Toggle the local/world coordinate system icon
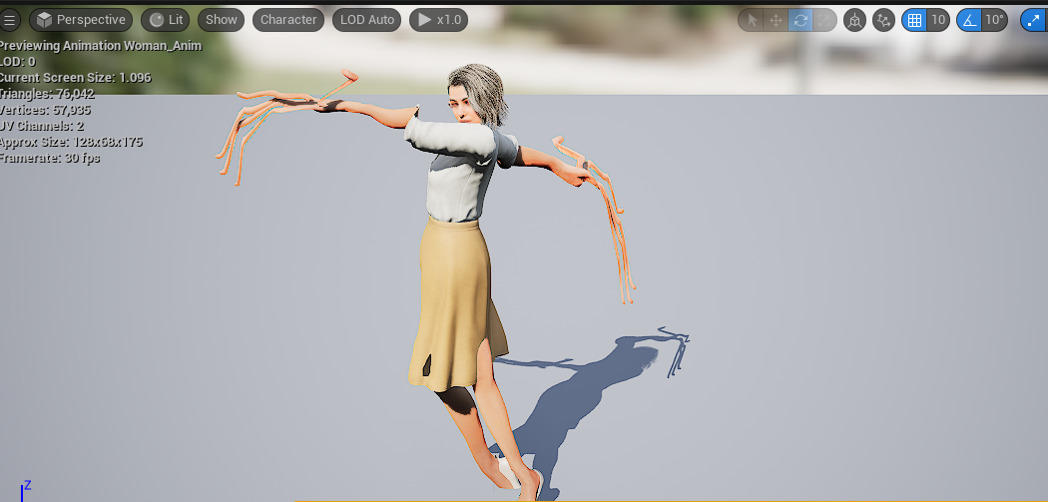The height and width of the screenshot is (502, 1048). (x=854, y=20)
